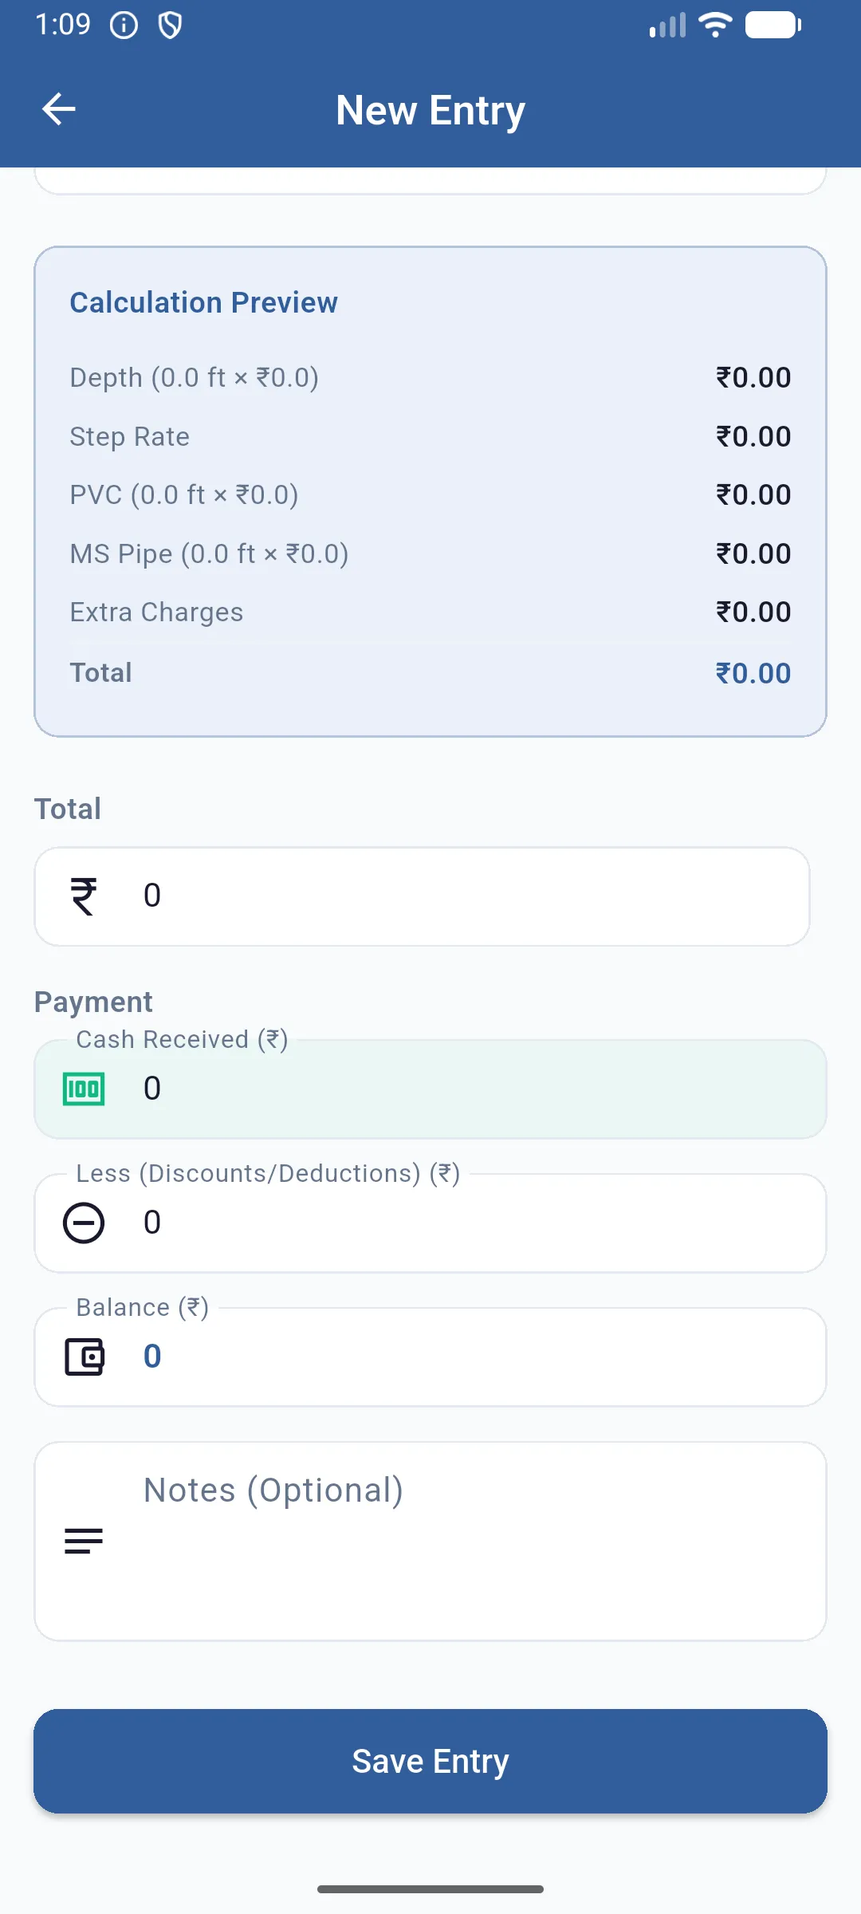The image size is (861, 1914).
Task: Click the rupee icon in Total field
Action: tap(84, 896)
